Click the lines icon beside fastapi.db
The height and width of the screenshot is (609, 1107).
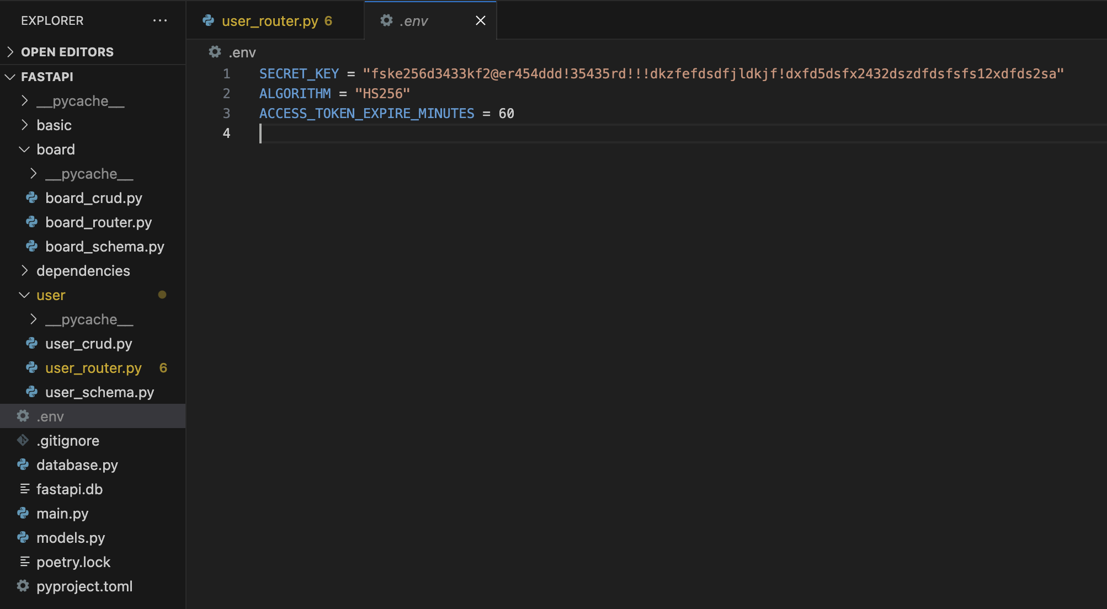point(24,489)
